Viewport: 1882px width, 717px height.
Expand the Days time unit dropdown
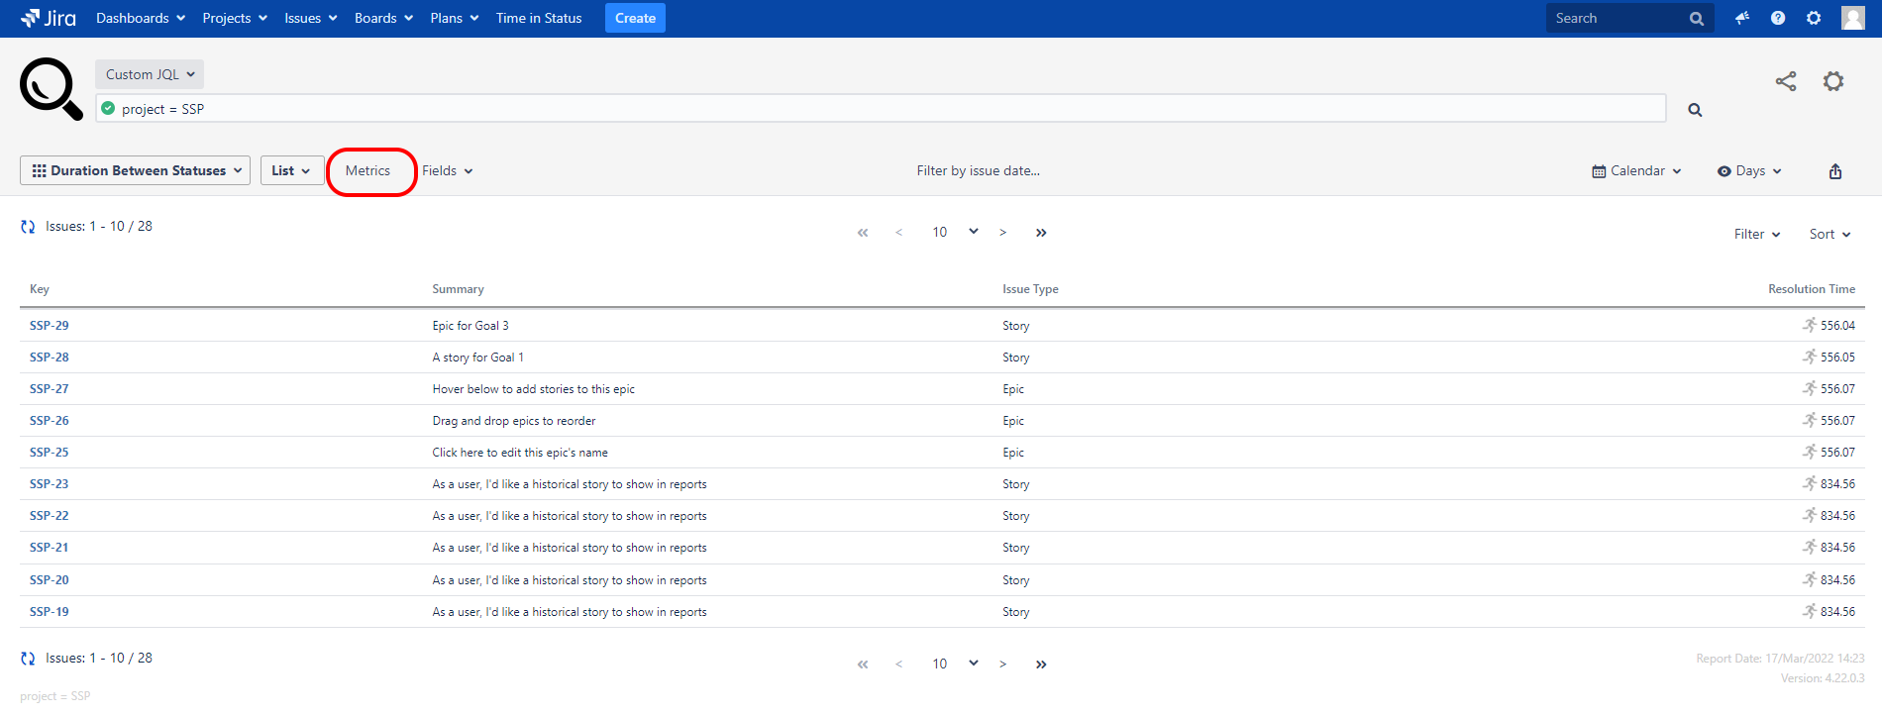tap(1749, 171)
